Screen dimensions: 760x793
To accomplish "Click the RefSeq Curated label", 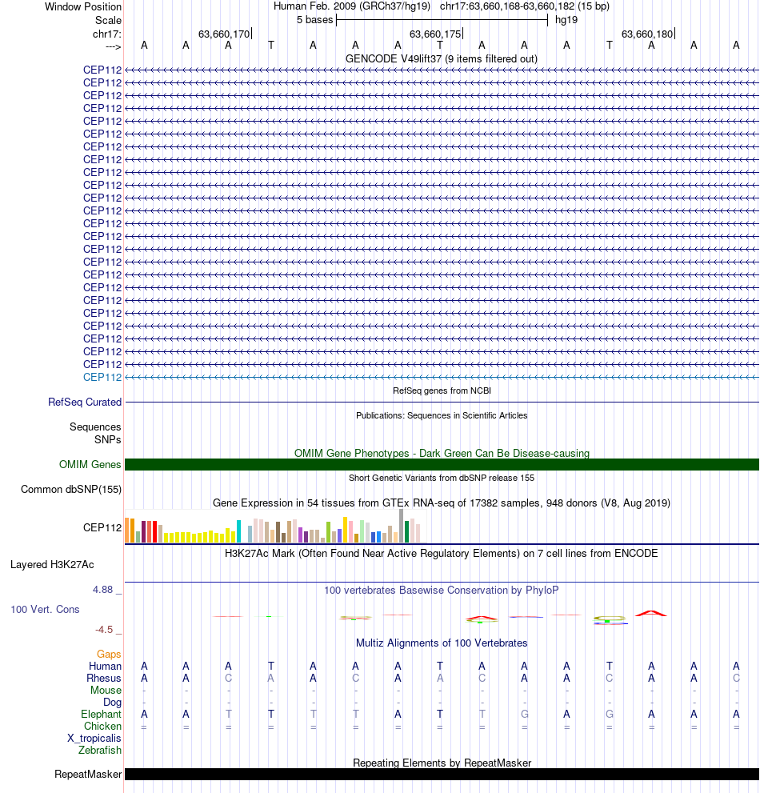I will (85, 402).
